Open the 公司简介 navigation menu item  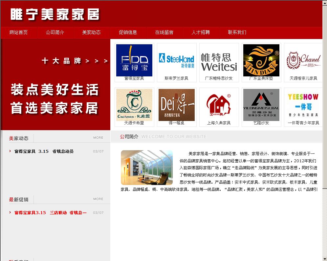[x=55, y=32]
